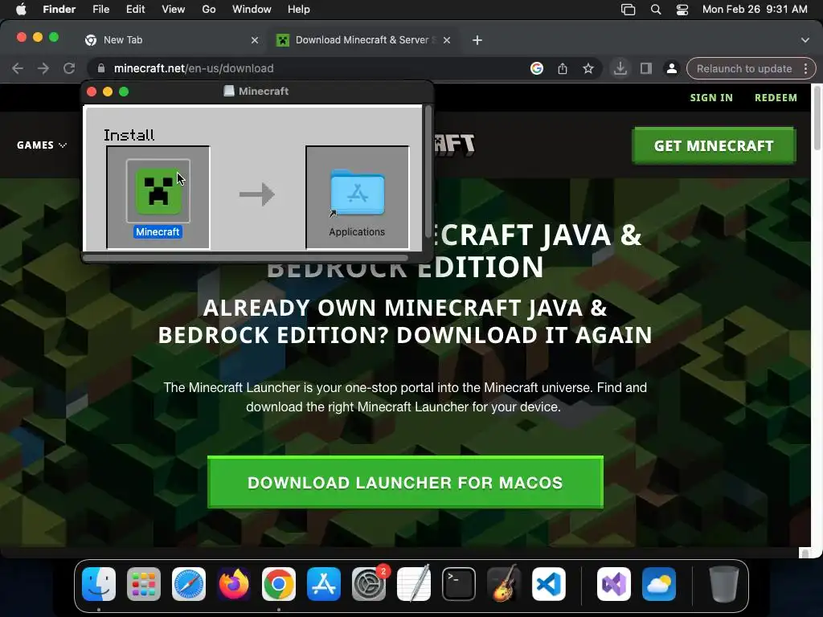Open Launchpad from the Dock
This screenshot has width=823, height=617.
tap(144, 584)
